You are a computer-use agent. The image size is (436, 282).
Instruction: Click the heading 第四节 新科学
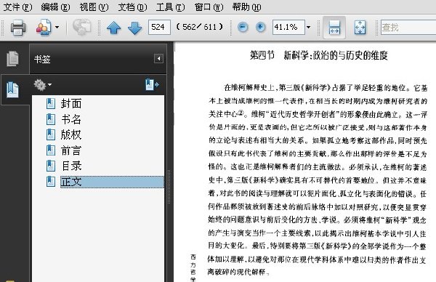(x=318, y=55)
